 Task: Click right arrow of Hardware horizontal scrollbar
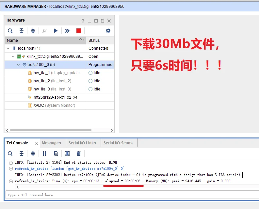pyautogui.click(x=112, y=130)
